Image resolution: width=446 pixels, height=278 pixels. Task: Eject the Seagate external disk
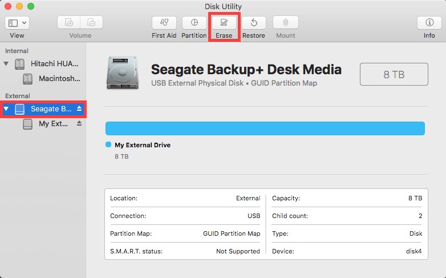point(79,108)
